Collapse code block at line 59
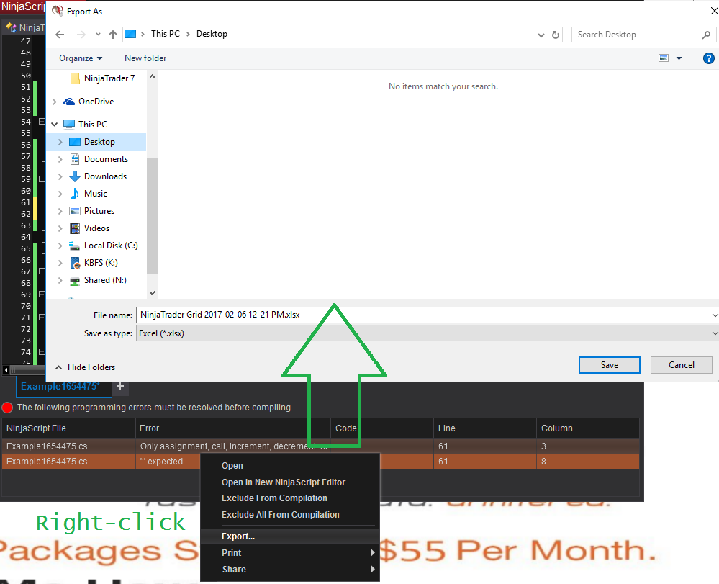 (42, 179)
